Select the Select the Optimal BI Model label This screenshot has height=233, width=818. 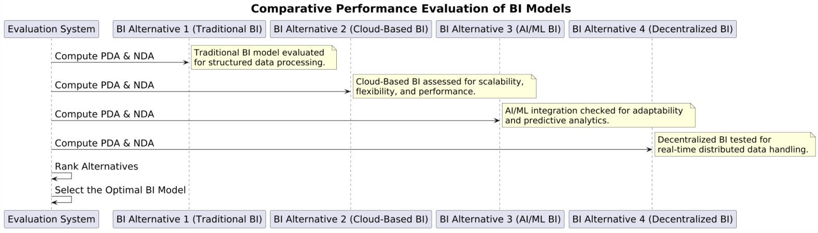coord(120,190)
